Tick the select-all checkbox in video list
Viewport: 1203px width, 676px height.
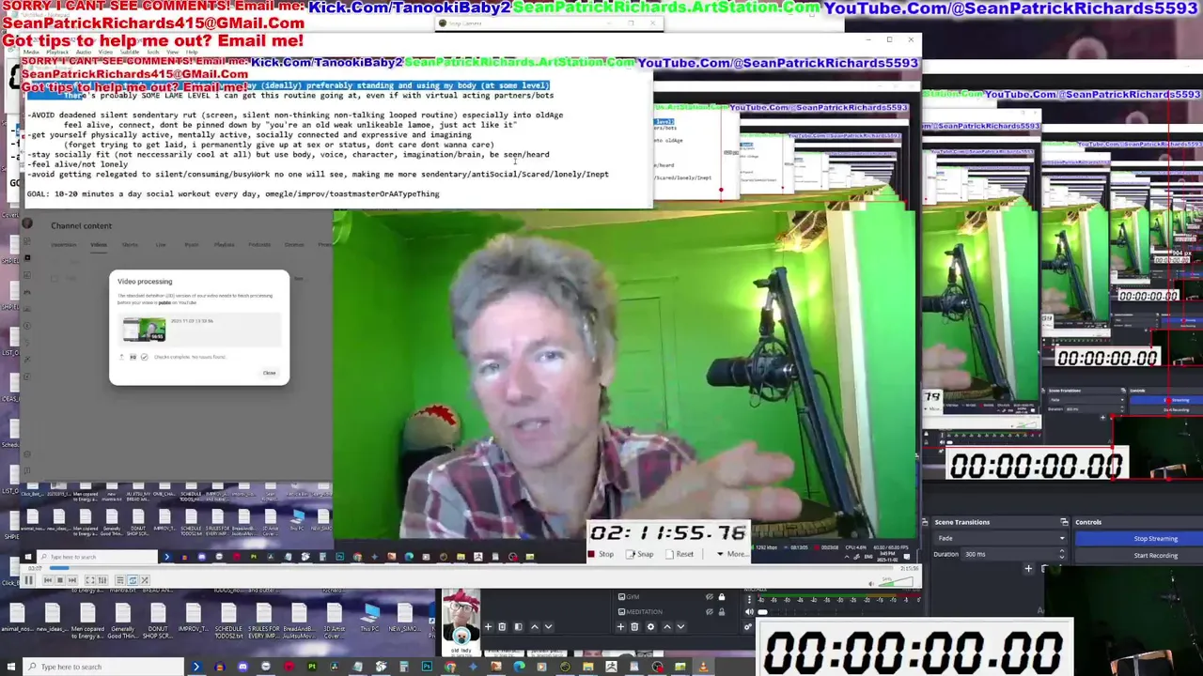55,278
